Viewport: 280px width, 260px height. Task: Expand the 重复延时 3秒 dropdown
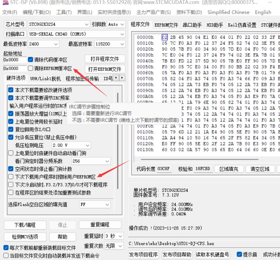pyautogui.click(x=120, y=236)
